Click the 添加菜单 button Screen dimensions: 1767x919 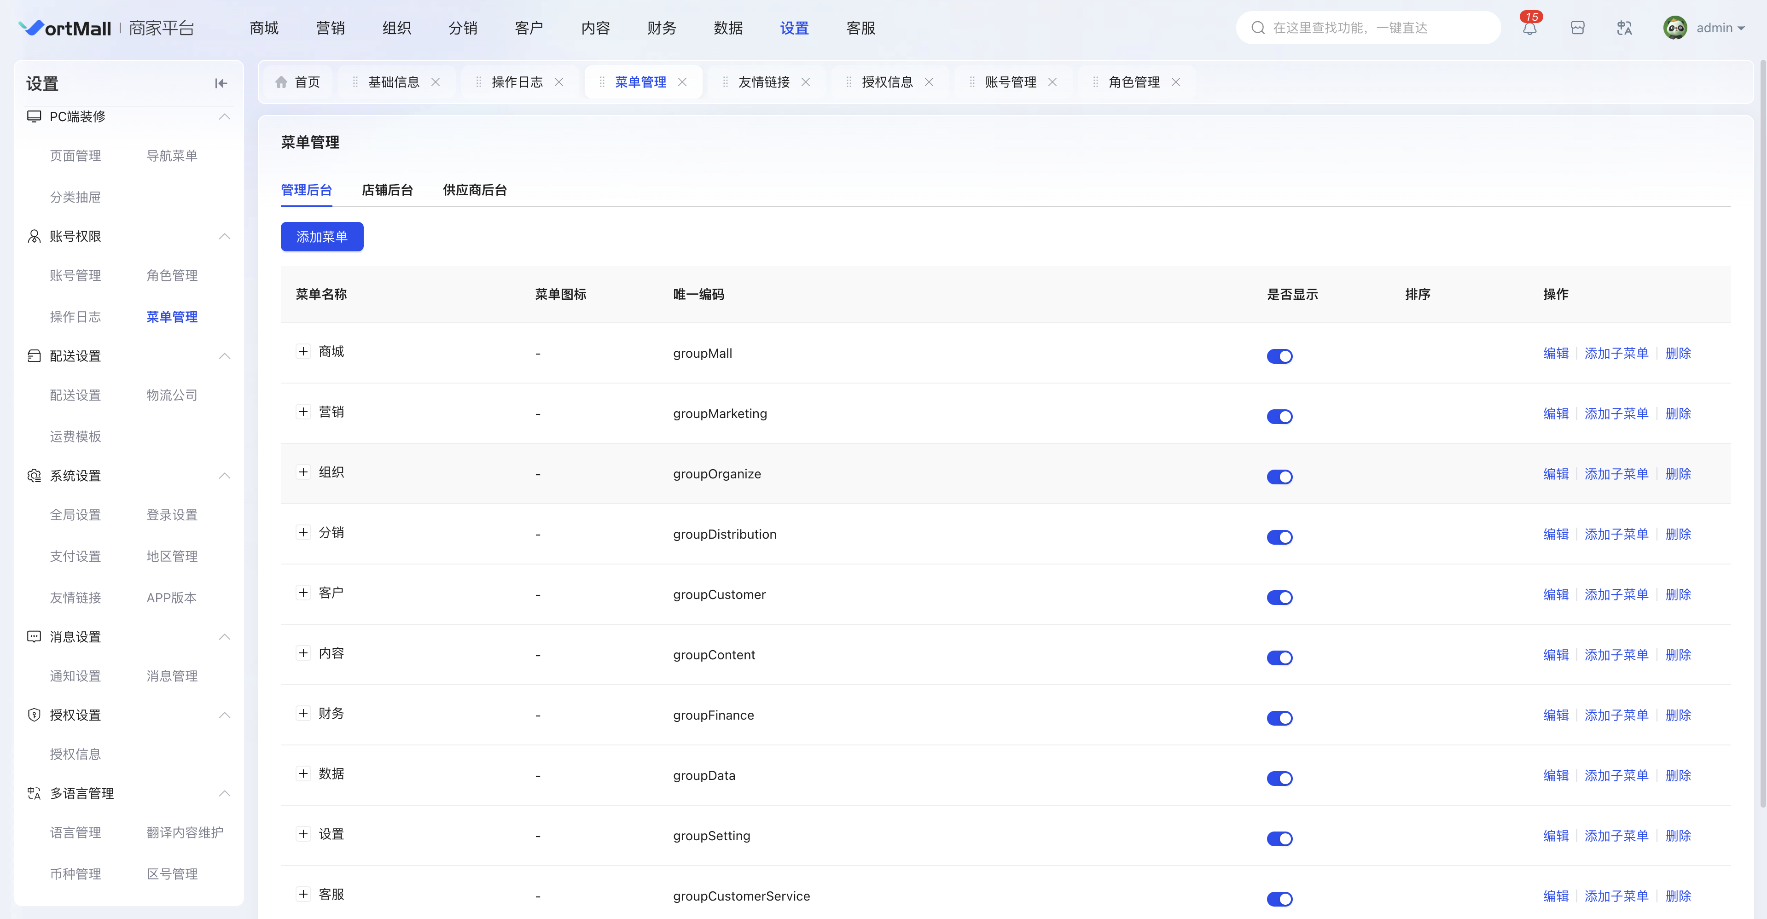pos(322,237)
